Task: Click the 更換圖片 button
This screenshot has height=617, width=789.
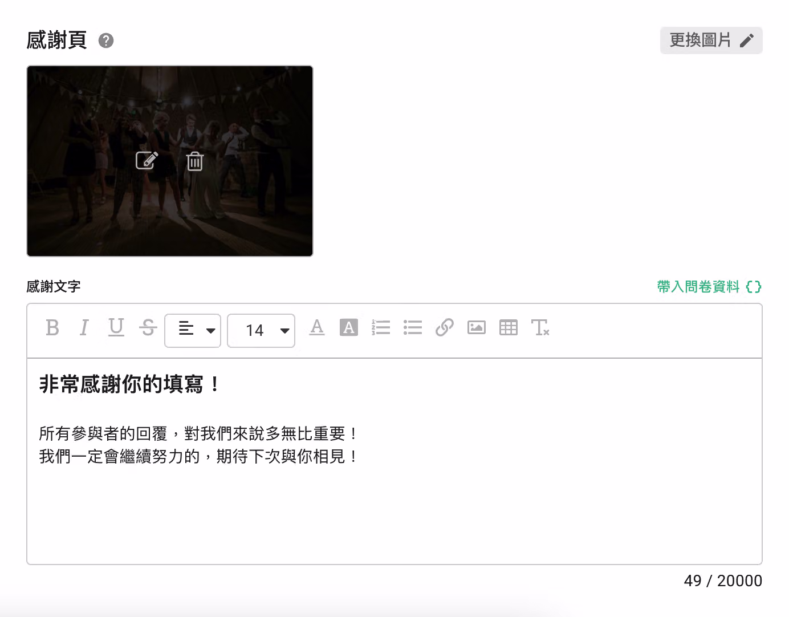Action: [x=711, y=40]
